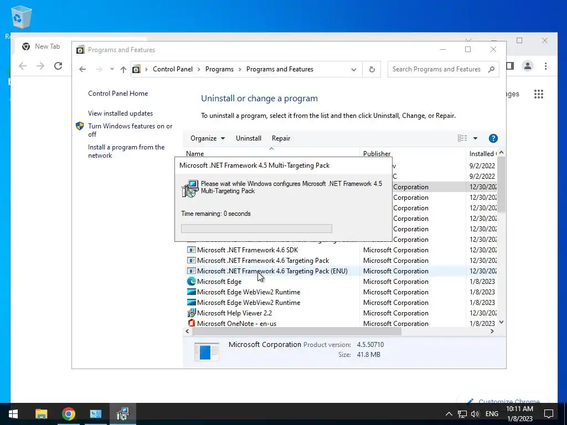Image resolution: width=567 pixels, height=425 pixels.
Task: Select Microsoft .NET Framework 4.6 Targeting Pack
Action: pyautogui.click(x=263, y=261)
